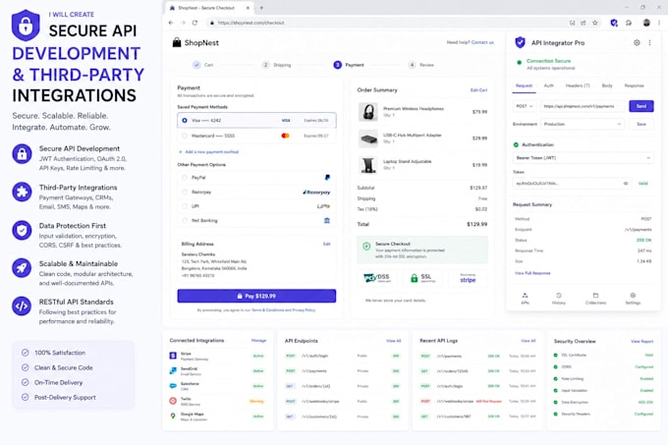Click the SSL secured badge
This screenshot has width=668, height=445.
(422, 278)
